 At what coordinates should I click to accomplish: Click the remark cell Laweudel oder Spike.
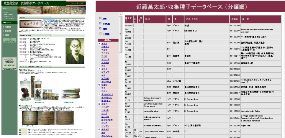(261, 111)
